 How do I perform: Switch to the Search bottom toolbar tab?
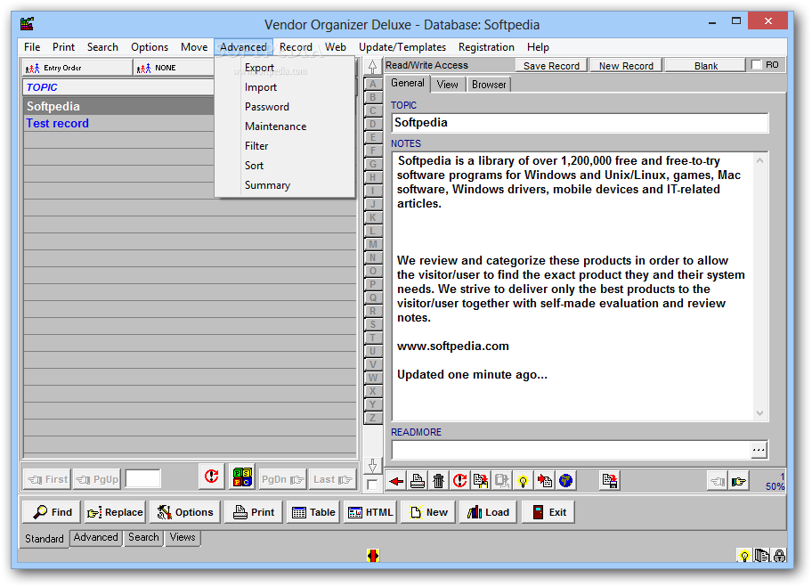click(x=143, y=537)
